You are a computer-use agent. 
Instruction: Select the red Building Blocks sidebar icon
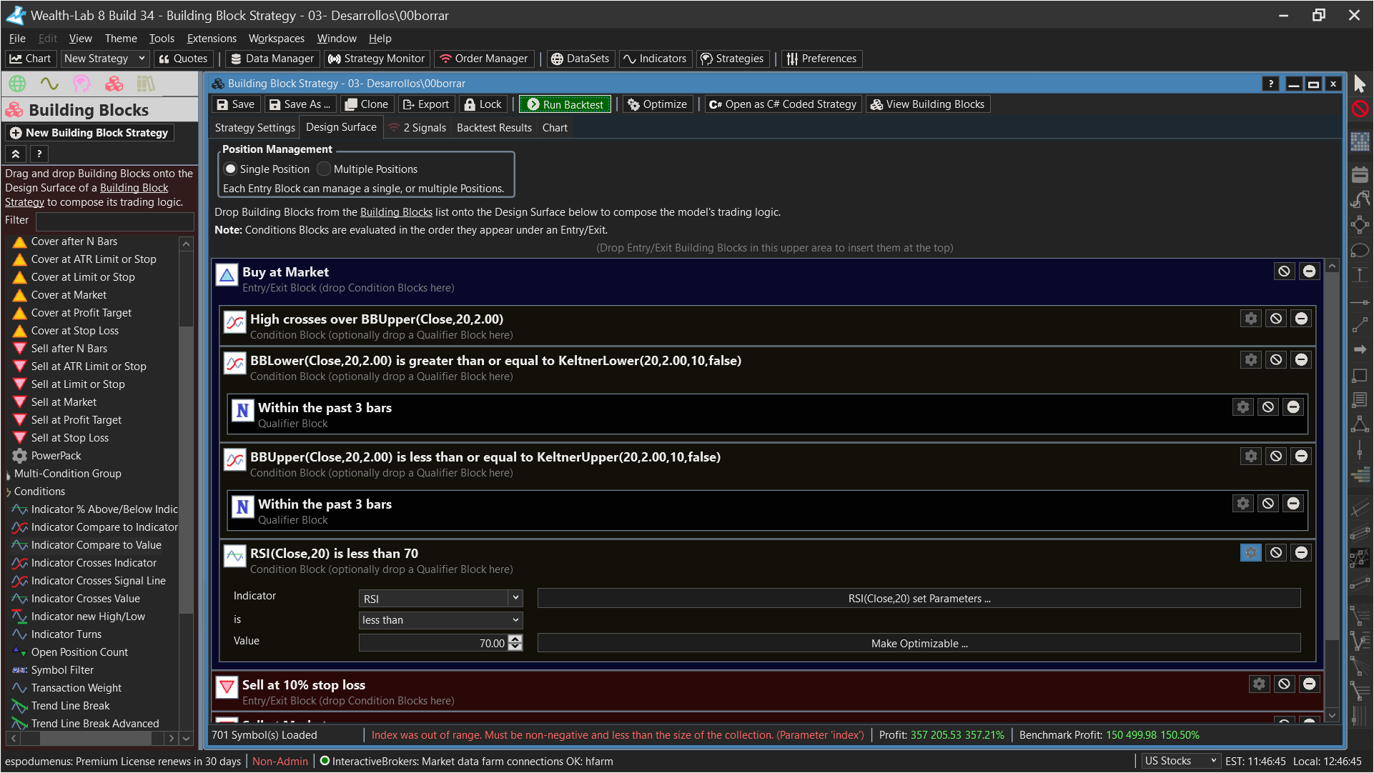click(114, 84)
